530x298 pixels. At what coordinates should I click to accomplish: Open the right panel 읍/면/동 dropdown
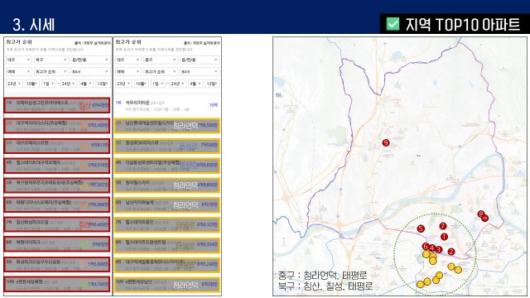click(x=200, y=60)
